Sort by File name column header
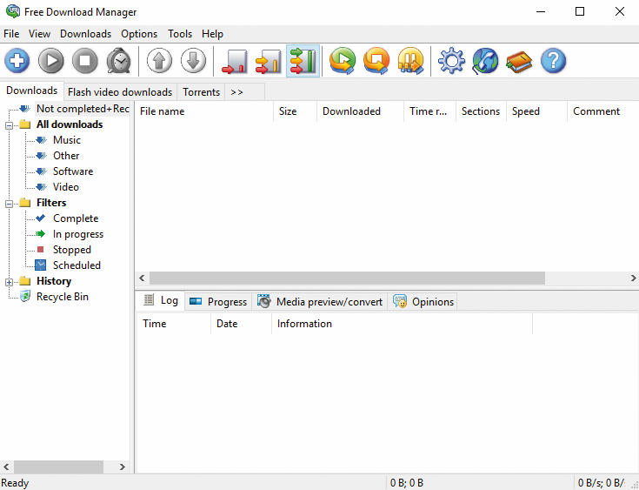Viewport: 639px width, 490px height. 204,111
